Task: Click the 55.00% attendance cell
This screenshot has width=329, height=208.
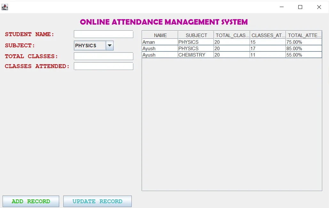Action: 303,55
